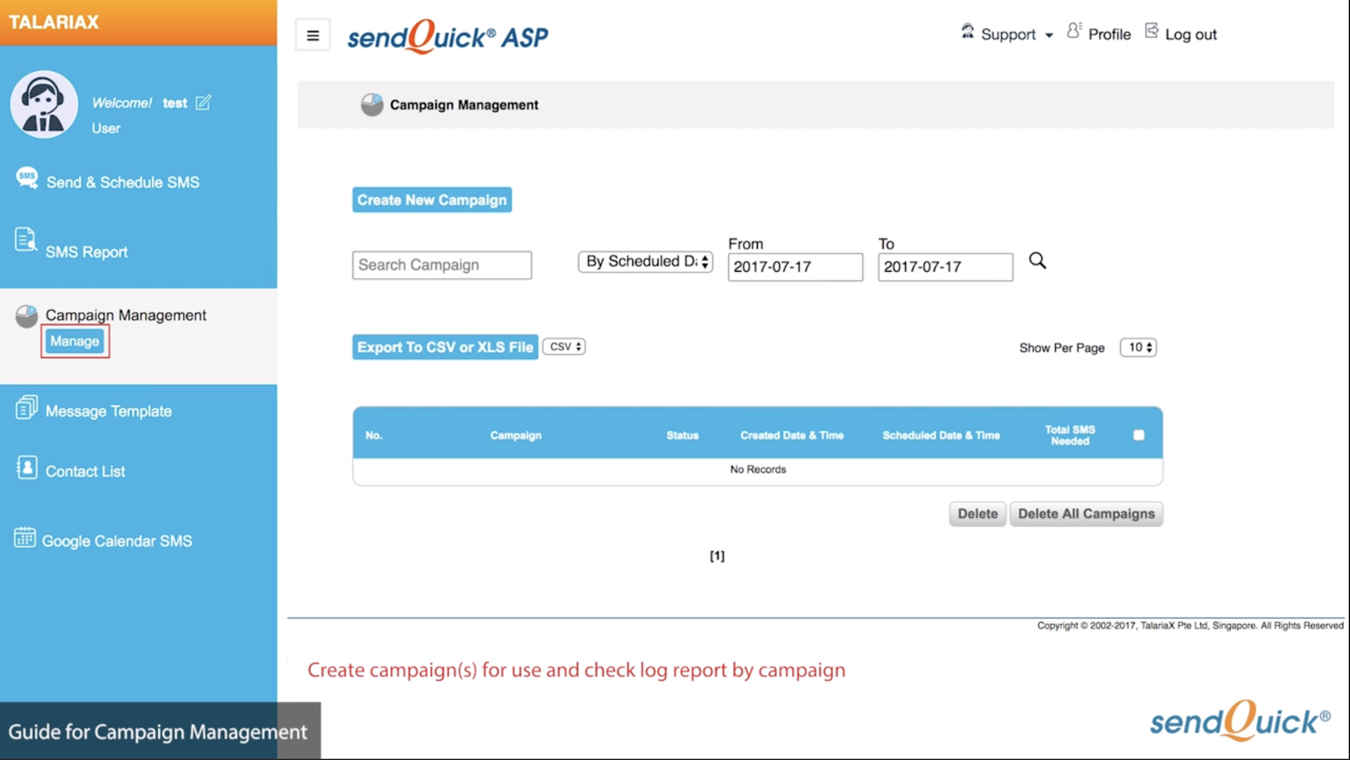Viewport: 1350px width, 760px height.
Task: Click the magnifier search icon
Action: [x=1038, y=261]
